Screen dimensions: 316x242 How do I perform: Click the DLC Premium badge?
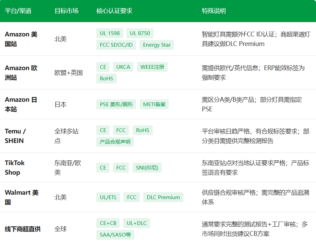[163, 197]
